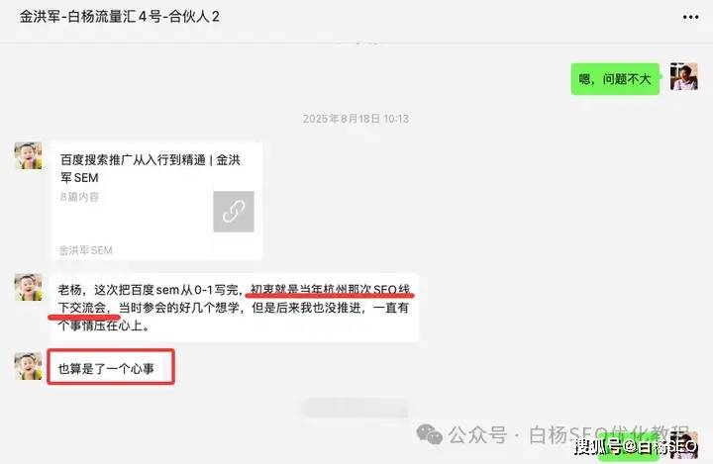
Task: Click the 2025年8月18日 10:13 timestamp
Action: [x=356, y=119]
